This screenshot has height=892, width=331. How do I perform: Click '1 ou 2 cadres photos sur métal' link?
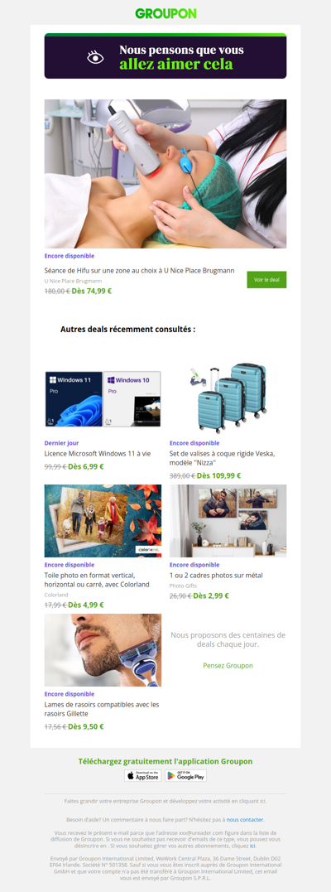tap(216, 575)
